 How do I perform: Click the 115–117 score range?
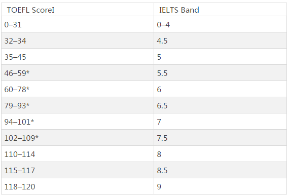click(x=78, y=170)
